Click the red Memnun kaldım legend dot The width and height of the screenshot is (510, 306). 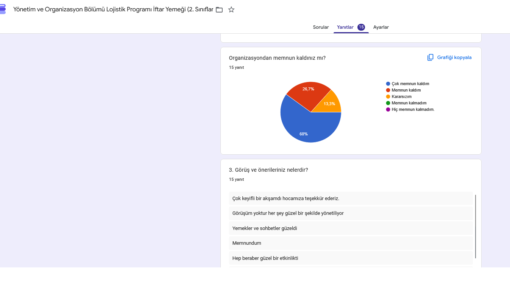pos(388,90)
